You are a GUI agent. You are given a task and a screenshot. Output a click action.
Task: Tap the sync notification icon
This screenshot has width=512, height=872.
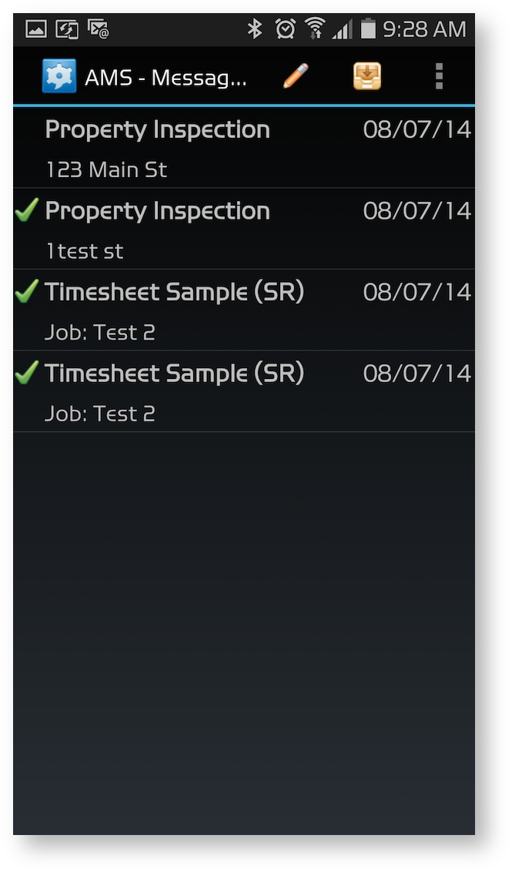[x=66, y=28]
